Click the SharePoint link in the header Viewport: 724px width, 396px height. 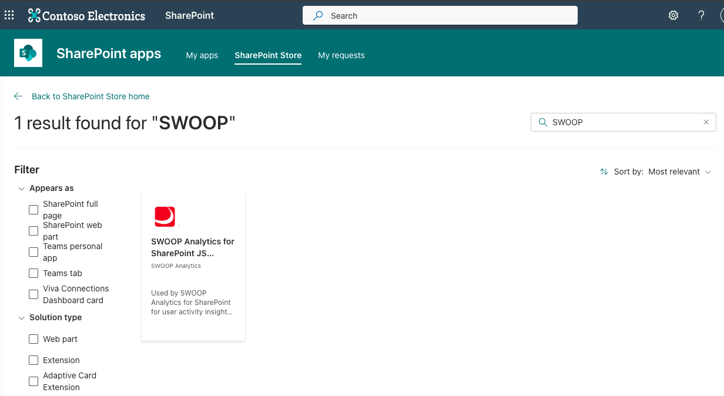(x=190, y=15)
